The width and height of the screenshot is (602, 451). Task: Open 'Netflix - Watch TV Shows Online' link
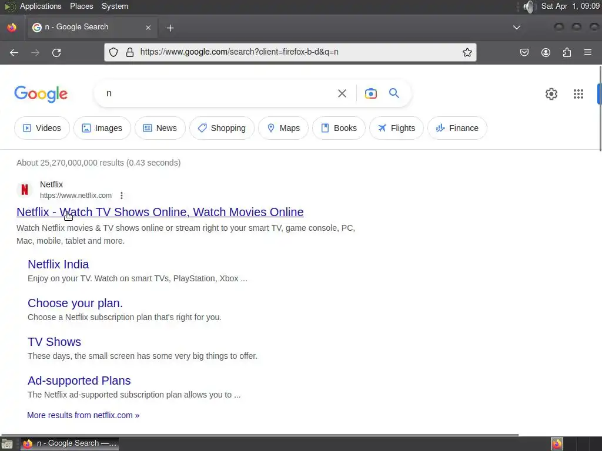(x=160, y=212)
